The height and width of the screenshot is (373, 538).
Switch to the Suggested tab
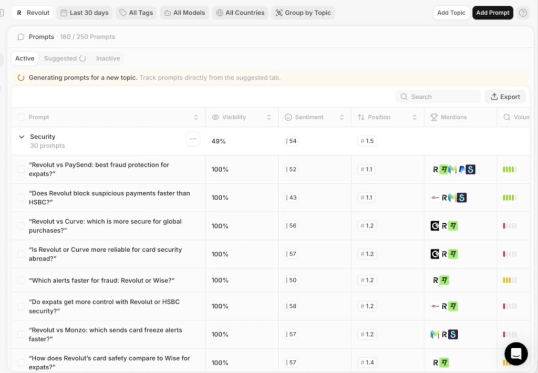click(x=65, y=58)
